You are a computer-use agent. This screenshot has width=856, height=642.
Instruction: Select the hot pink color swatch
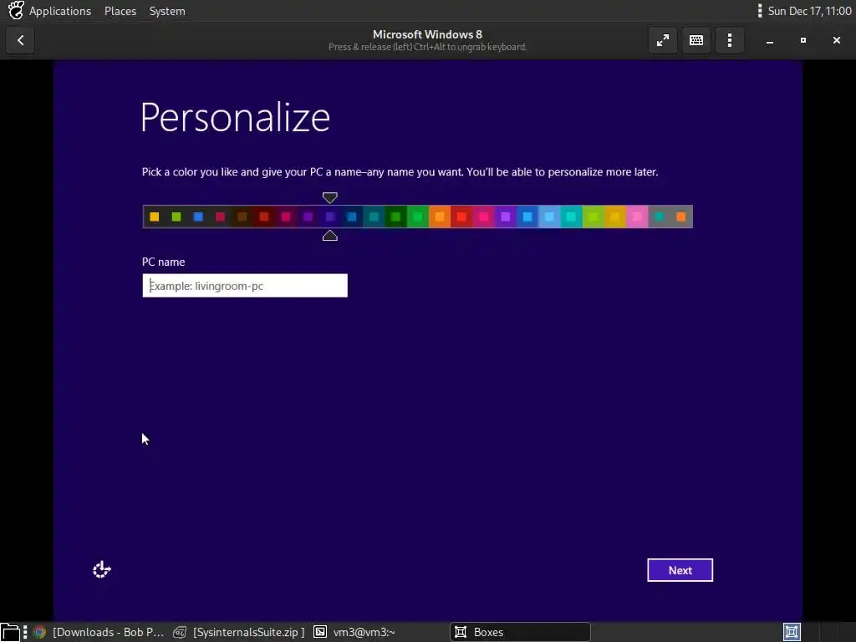coord(483,217)
